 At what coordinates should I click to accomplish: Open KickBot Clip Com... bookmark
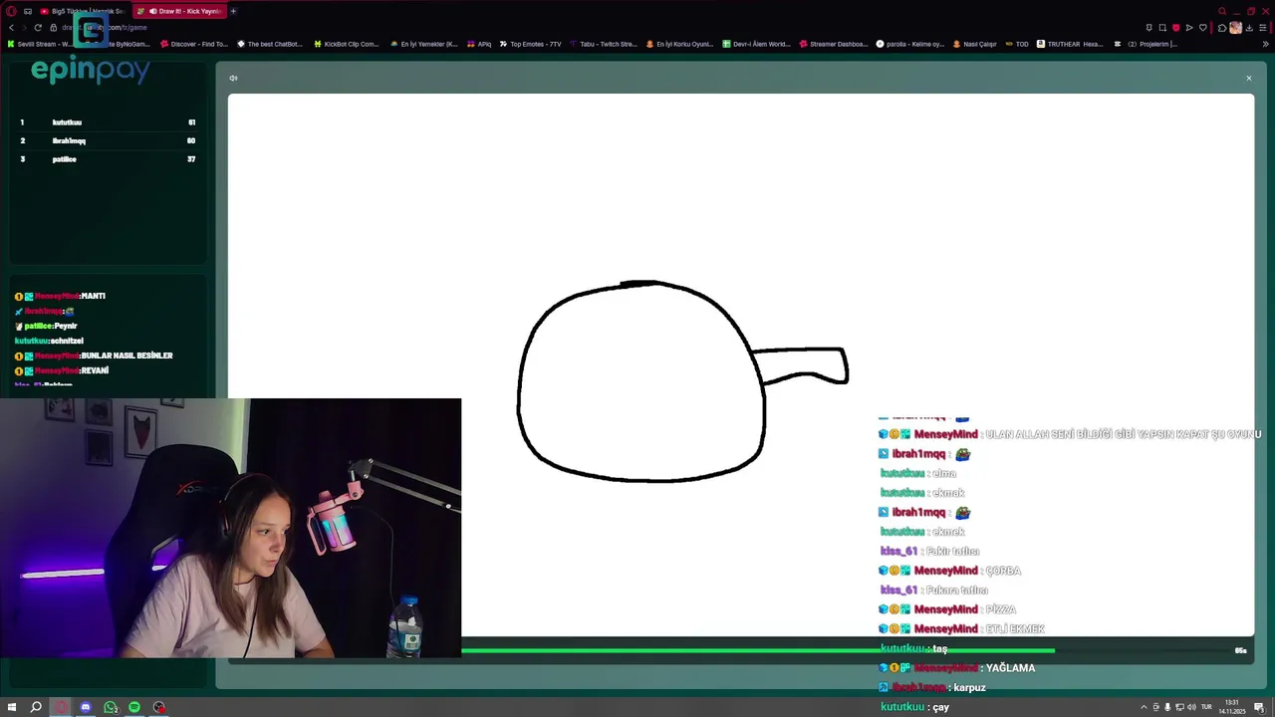pos(346,44)
